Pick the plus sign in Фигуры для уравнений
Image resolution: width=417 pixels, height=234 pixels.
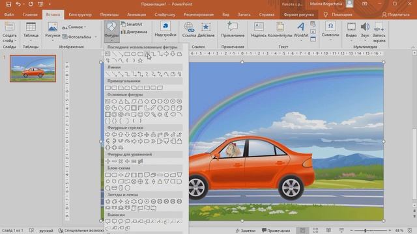tap(108, 161)
